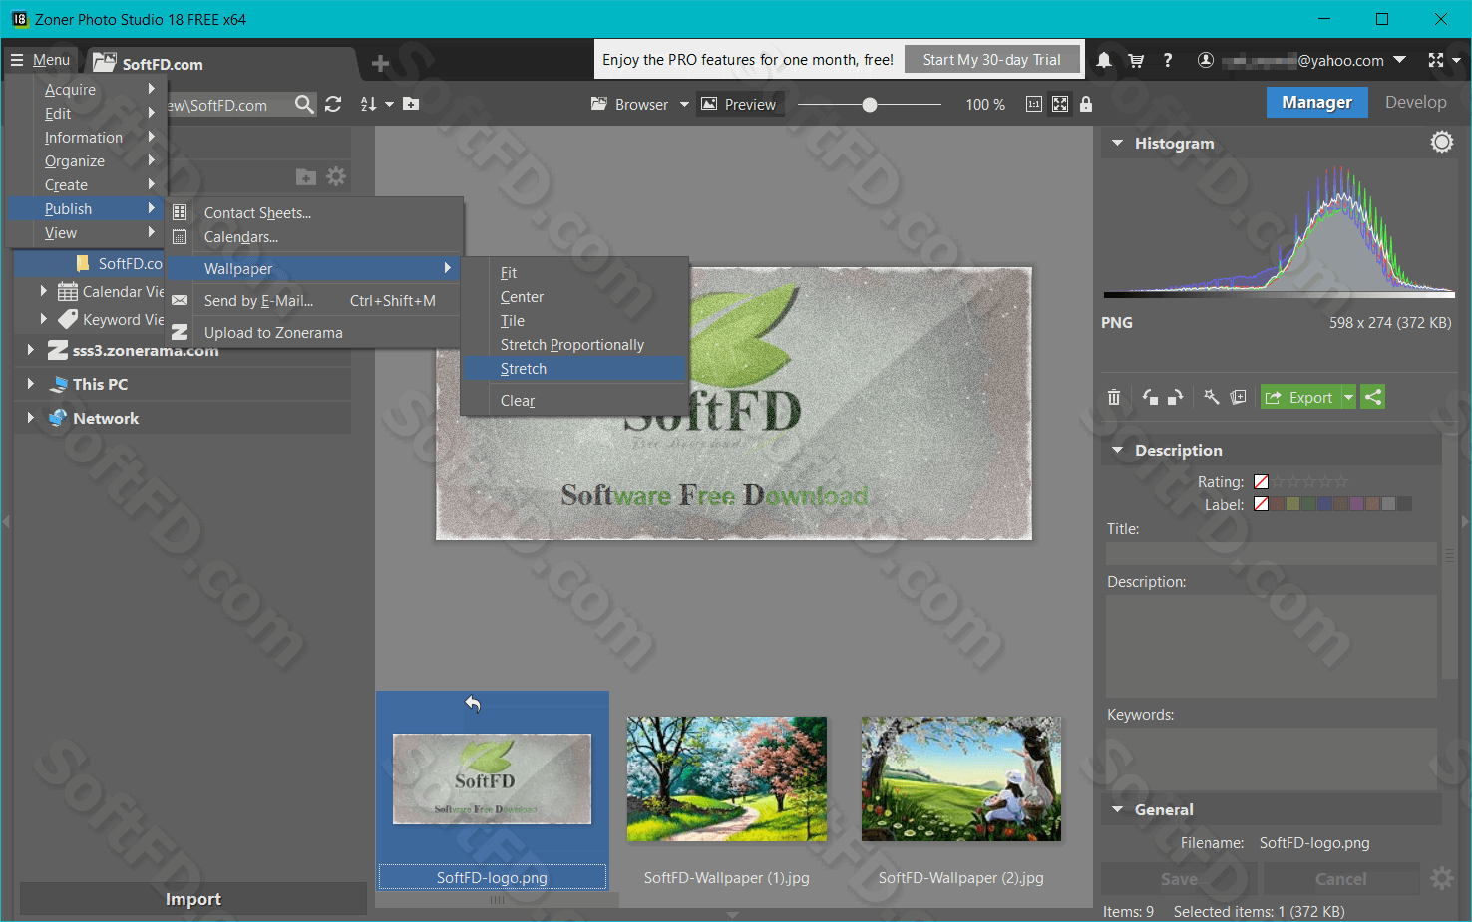Image resolution: width=1472 pixels, height=922 pixels.
Task: Open the shopping cart icon
Action: coord(1136,60)
